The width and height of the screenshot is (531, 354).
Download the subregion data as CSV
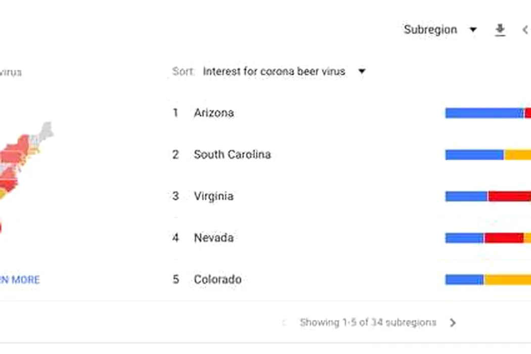500,30
